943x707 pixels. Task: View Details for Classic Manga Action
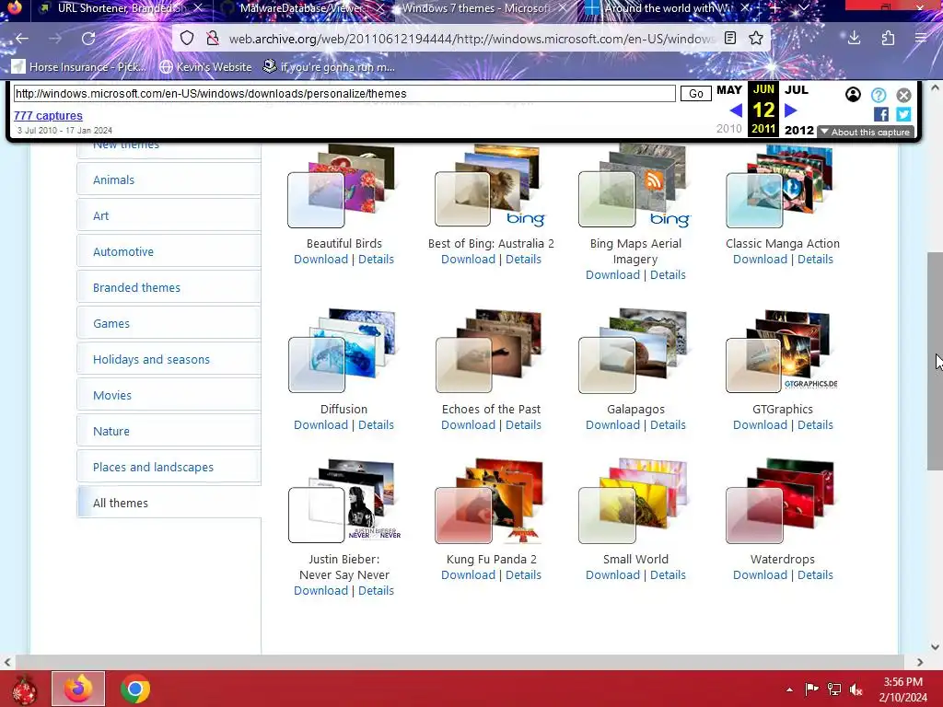[815, 259]
